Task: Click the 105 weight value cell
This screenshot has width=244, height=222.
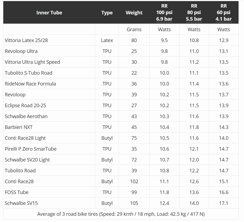Action: click(134, 203)
